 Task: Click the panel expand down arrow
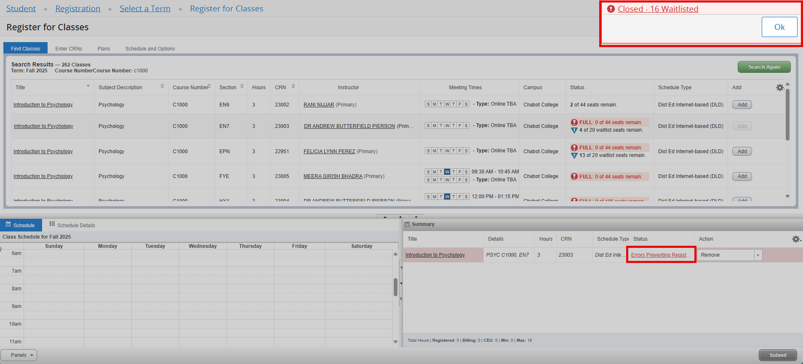click(416, 217)
